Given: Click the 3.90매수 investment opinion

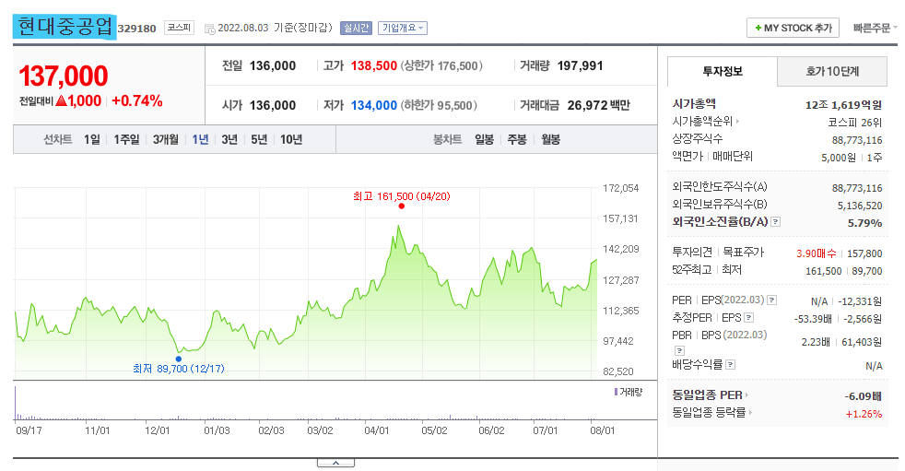Looking at the screenshot, I should click(817, 254).
